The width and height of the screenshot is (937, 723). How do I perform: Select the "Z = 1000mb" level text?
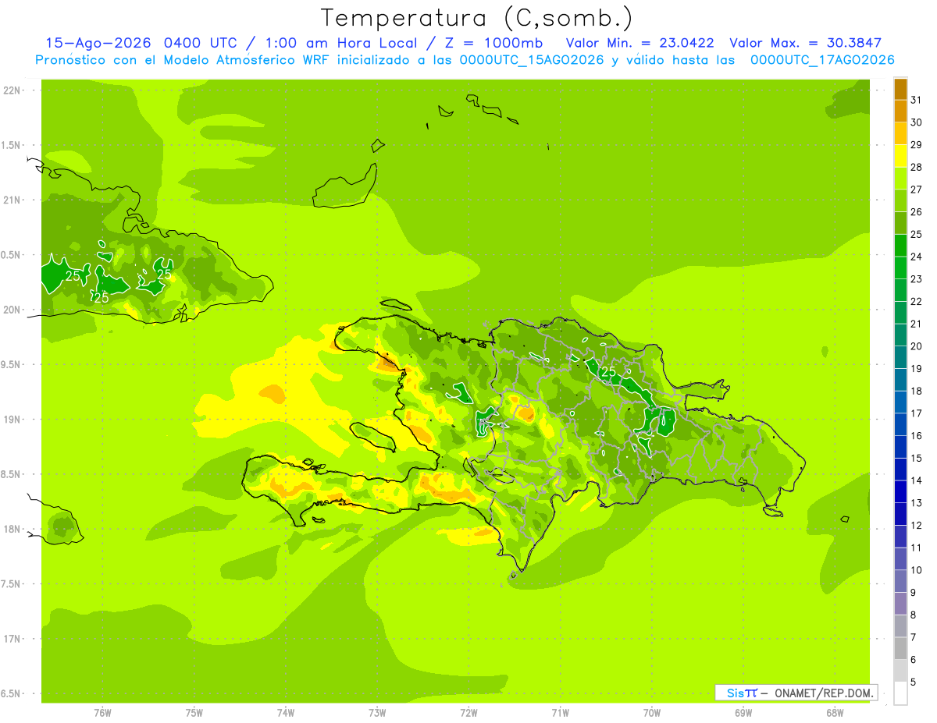493,43
